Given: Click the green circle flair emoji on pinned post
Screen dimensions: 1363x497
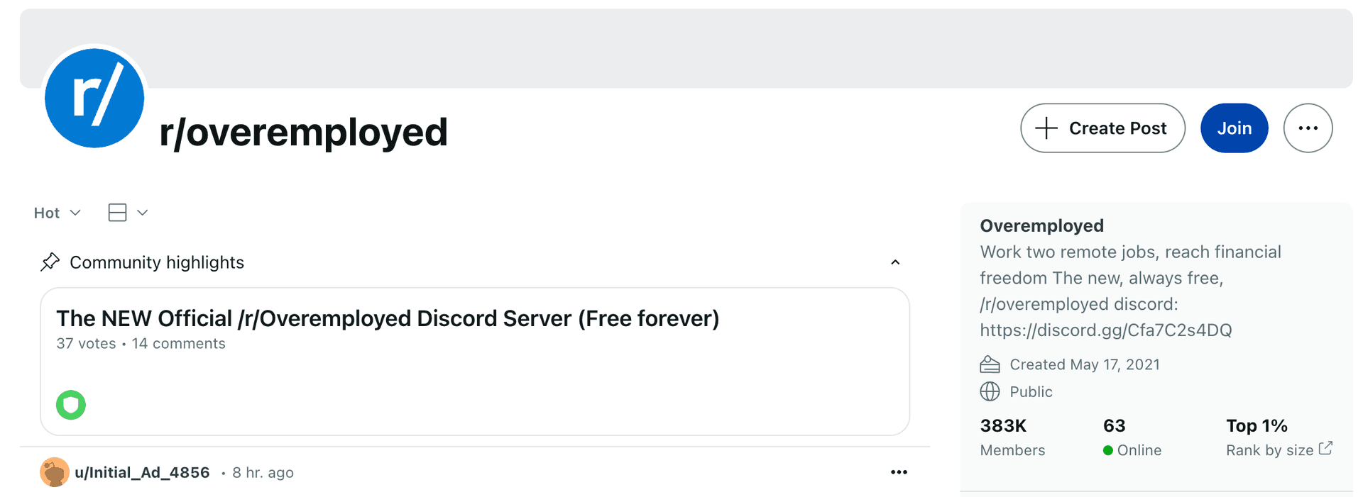Looking at the screenshot, I should [x=70, y=405].
